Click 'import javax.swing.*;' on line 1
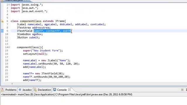Image resolution: width=187 pixels, height=105 pixels. coord(27,5)
